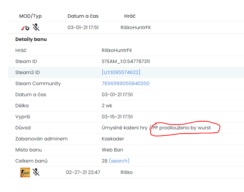Click the ban length value '2 wk'
Image resolution: width=244 pixels, height=192 pixels.
(x=107, y=105)
